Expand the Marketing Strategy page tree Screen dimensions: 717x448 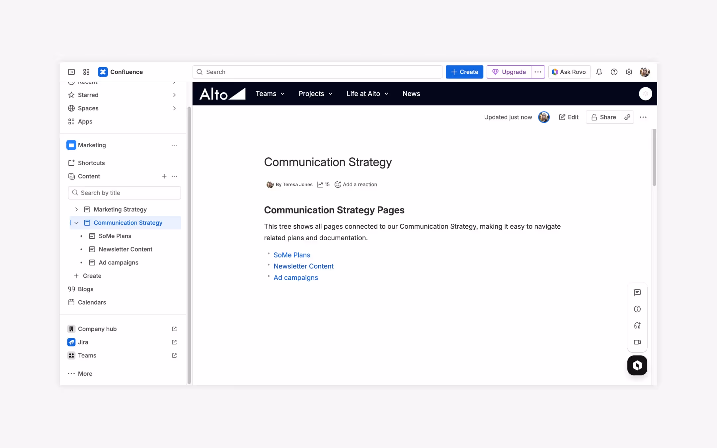[x=76, y=209]
